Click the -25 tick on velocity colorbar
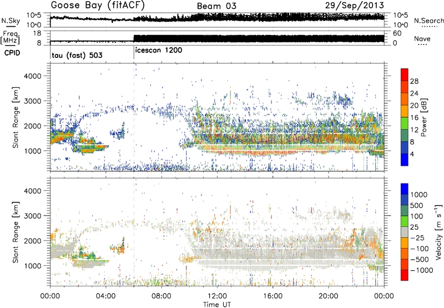The height and width of the screenshot is (308, 444). tap(418, 237)
